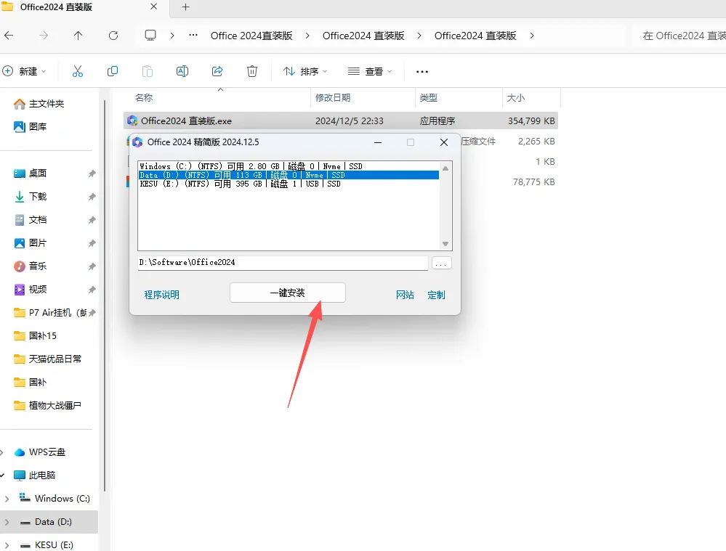Expand the WPS云盘 tree node
The height and width of the screenshot is (551, 726).
click(2, 452)
